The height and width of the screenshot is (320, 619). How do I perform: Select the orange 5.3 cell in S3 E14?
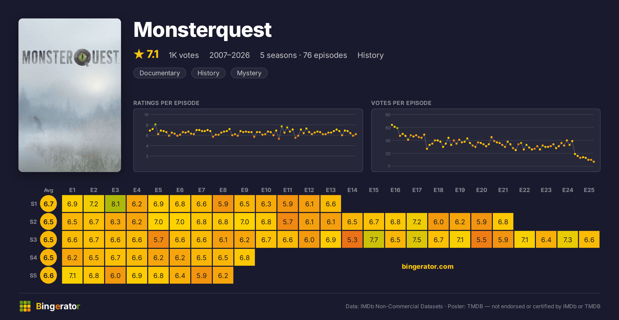(x=352, y=240)
